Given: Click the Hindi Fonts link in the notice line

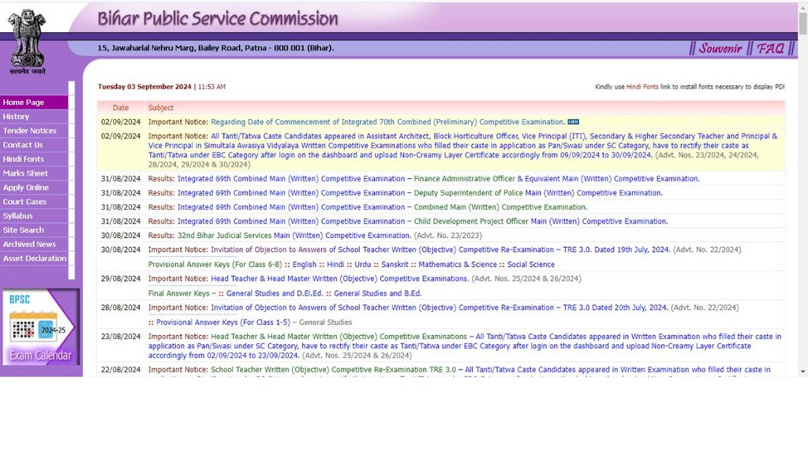Looking at the screenshot, I should tap(642, 87).
